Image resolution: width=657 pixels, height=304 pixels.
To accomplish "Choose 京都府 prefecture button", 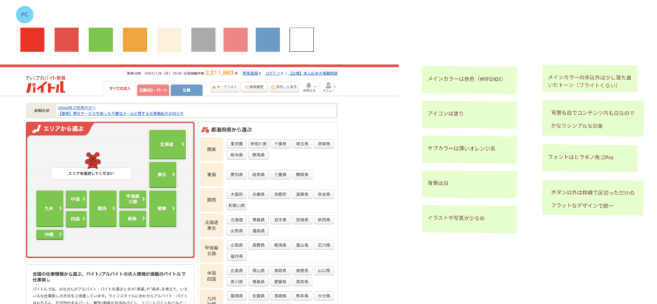I will pyautogui.click(x=280, y=195).
